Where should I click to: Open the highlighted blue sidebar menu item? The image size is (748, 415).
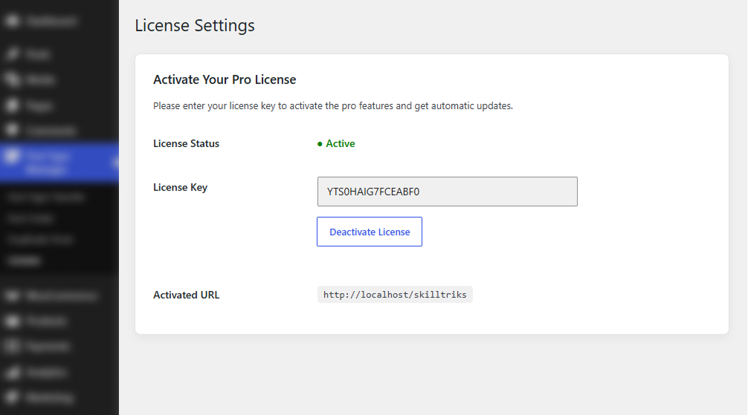pos(59,163)
